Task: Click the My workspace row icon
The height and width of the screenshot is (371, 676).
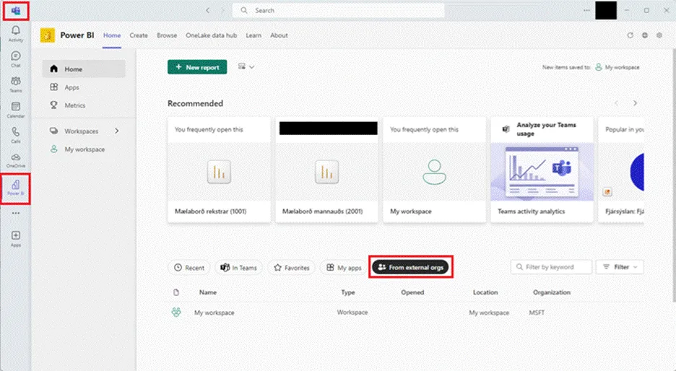Action: click(176, 313)
